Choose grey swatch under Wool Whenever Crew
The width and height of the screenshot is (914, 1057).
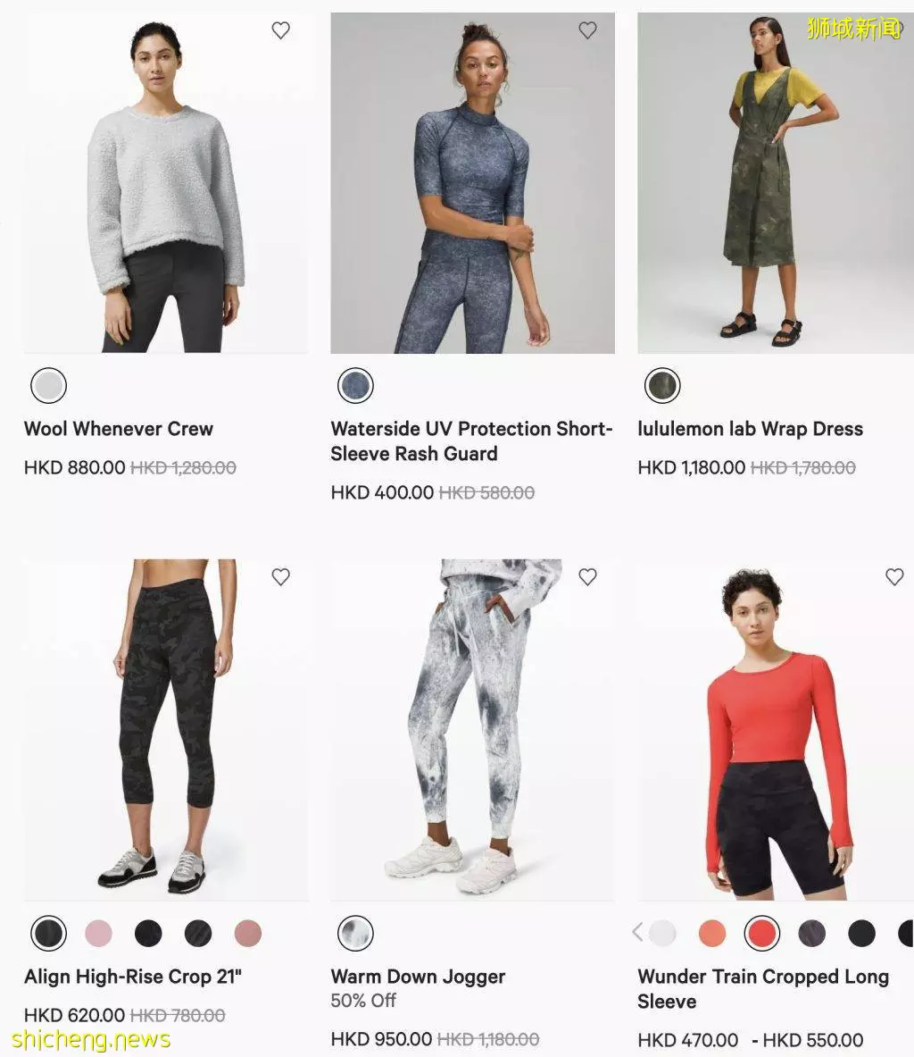click(x=48, y=386)
